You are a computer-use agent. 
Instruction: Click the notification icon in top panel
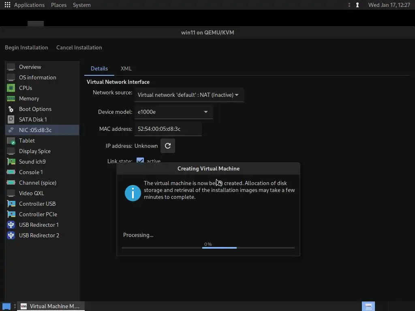click(357, 5)
